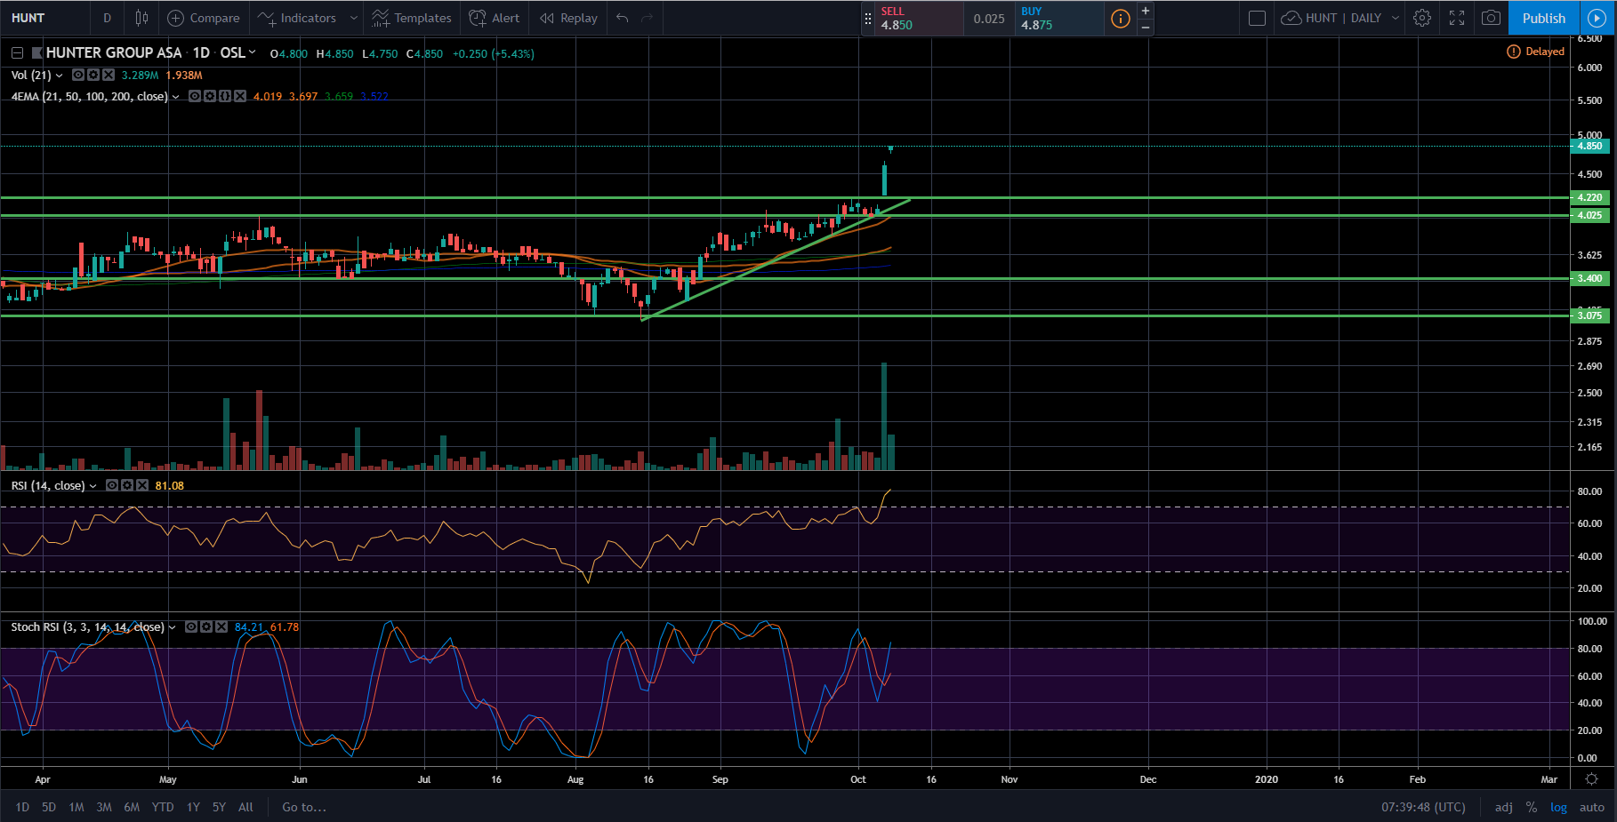Remove the Stoch RSI indicator
Screen dimensions: 1617x822
221,627
